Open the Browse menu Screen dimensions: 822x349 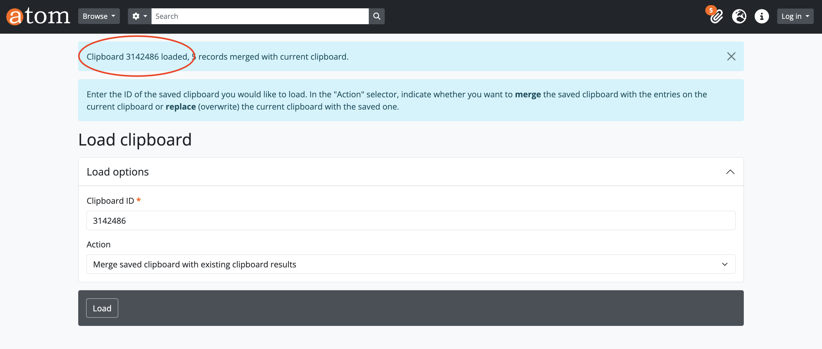(x=98, y=16)
